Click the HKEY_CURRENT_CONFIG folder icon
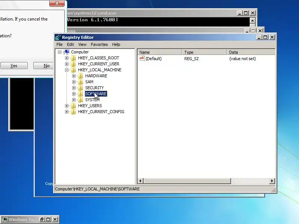The width and height of the screenshot is (299, 224). click(73, 112)
